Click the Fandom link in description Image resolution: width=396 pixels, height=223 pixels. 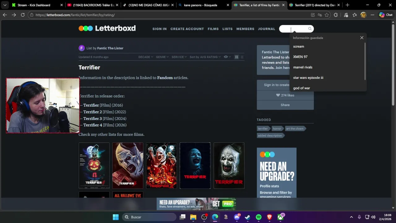tap(165, 78)
